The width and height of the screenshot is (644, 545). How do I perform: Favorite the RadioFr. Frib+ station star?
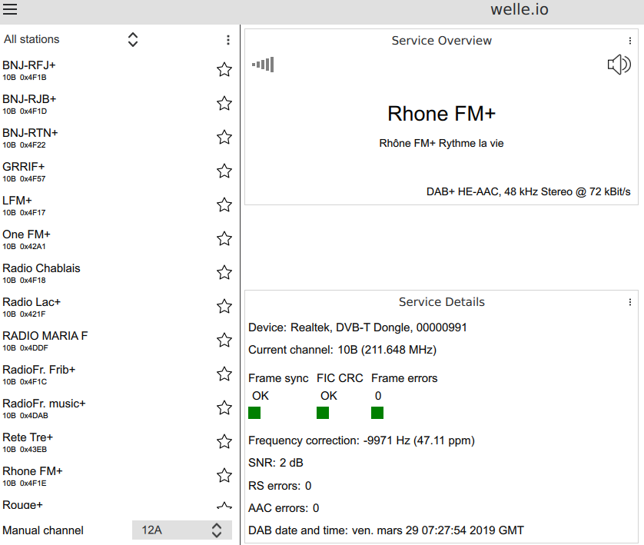tap(224, 374)
